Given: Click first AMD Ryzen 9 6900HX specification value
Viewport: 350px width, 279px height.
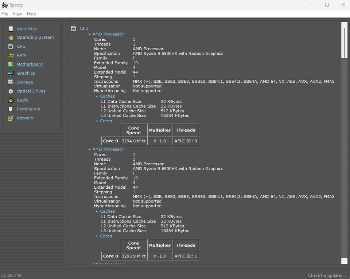Looking at the screenshot, I should click(x=178, y=54).
